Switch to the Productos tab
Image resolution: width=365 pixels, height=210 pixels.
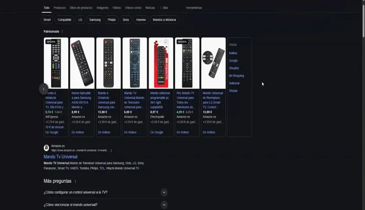click(x=60, y=8)
